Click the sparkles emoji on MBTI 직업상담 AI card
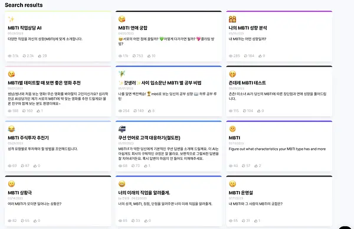The width and height of the screenshot is (354, 229). [11, 19]
